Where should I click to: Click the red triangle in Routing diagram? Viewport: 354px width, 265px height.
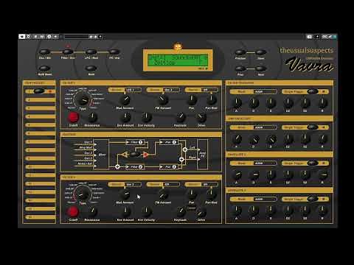click(145, 155)
